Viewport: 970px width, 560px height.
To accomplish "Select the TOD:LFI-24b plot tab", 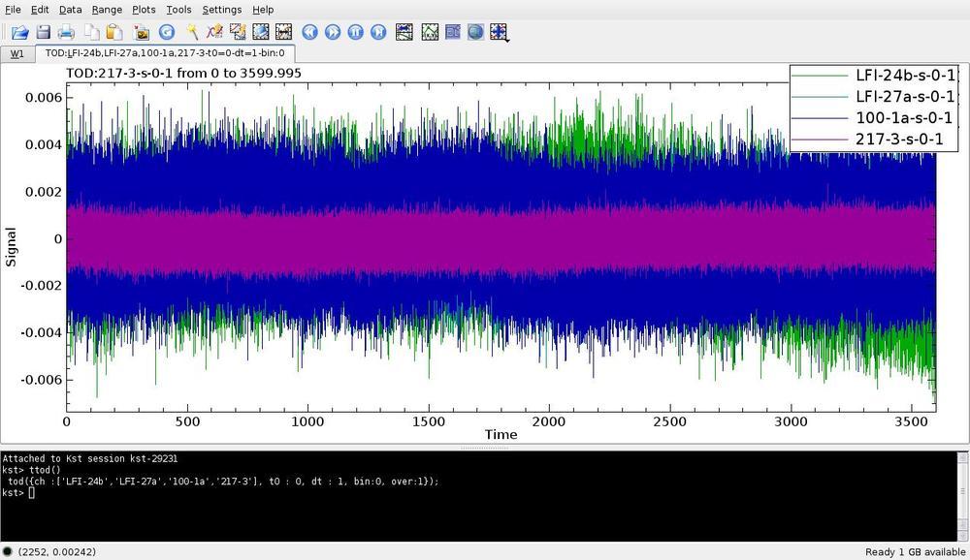I will click(x=165, y=54).
